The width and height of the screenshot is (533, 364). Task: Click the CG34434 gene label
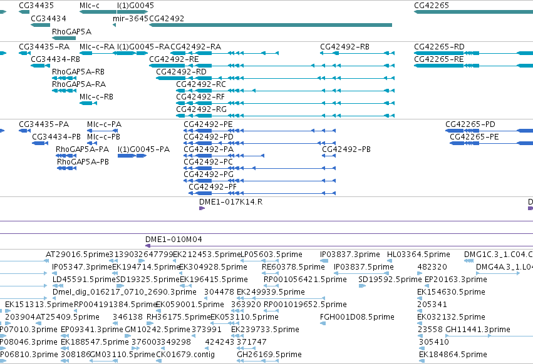click(x=48, y=19)
